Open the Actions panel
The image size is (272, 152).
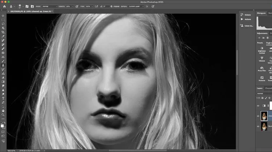pyautogui.click(x=247, y=19)
